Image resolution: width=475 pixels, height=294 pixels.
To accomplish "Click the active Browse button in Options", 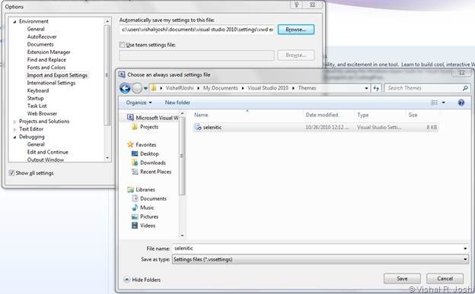I will tap(295, 30).
